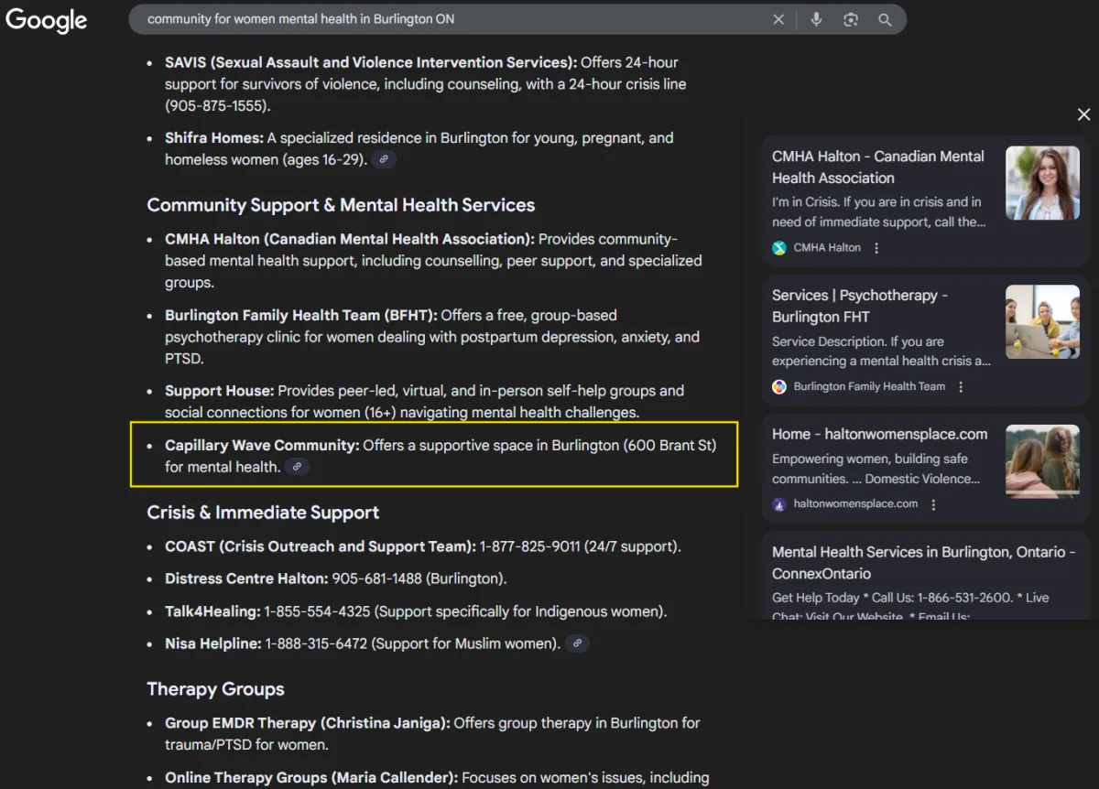Screen dimensions: 1099x789
Task: Open search by image lens icon
Action: 851,19
